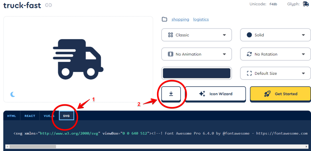Open the logistics category link
Viewport: 311px width, 151px height.
coord(201,19)
